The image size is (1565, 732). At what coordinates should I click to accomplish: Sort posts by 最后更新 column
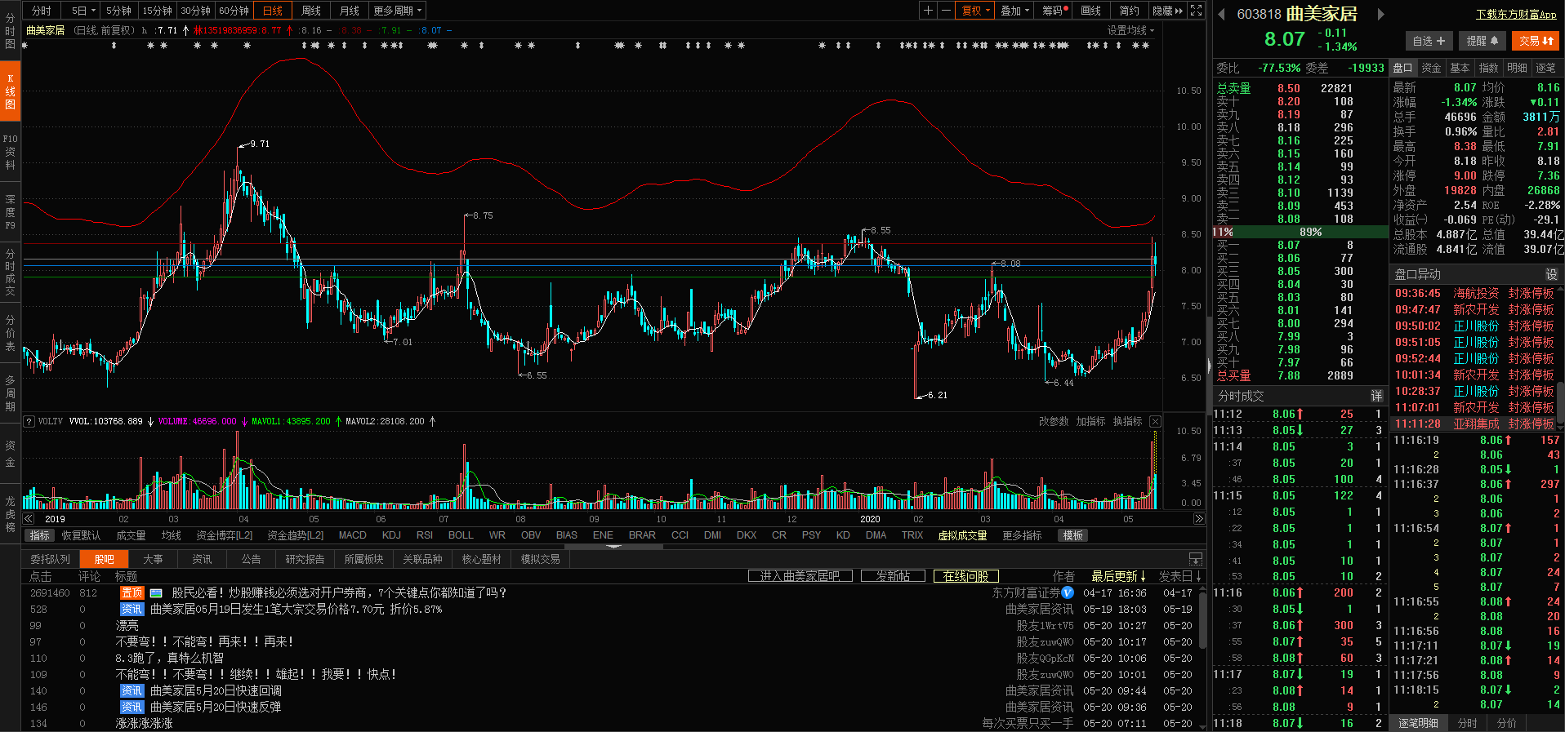(1118, 576)
